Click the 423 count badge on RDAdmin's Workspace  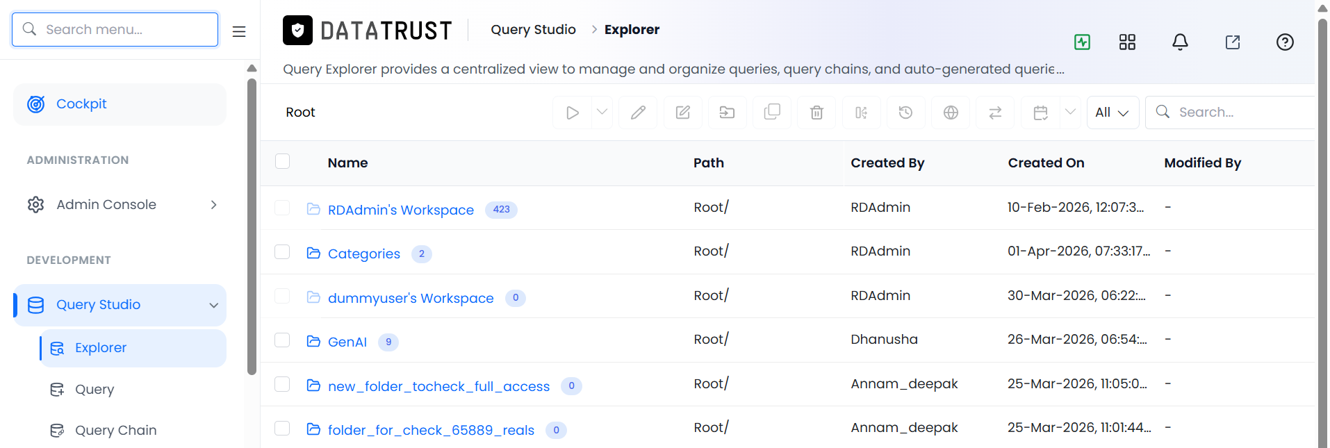pos(501,210)
